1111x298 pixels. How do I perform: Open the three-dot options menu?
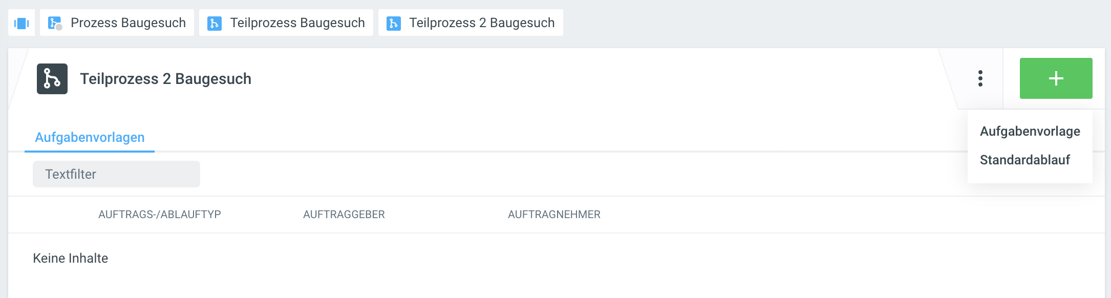click(x=980, y=78)
